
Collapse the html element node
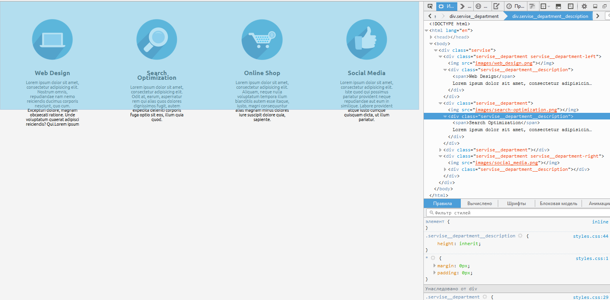pos(427,30)
